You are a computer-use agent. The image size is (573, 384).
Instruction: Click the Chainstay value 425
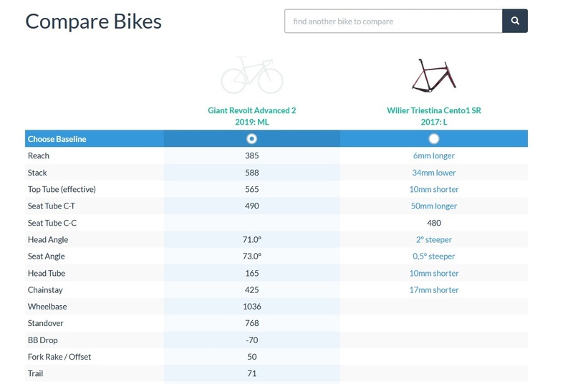[252, 290]
